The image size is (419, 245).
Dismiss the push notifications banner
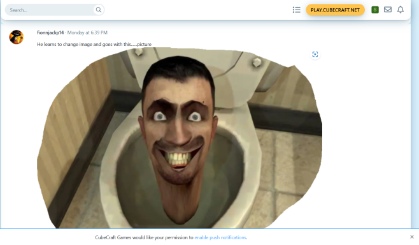pos(412,237)
